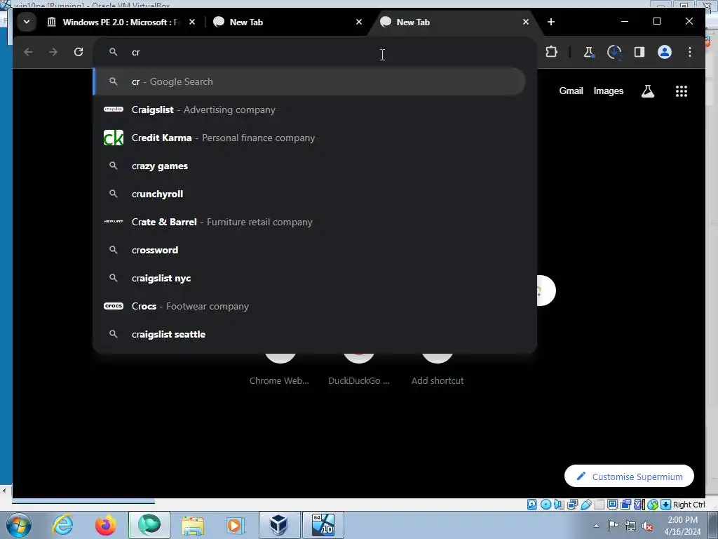This screenshot has width=718, height=539.
Task: Open the Extensions puzzle icon
Action: point(551,52)
